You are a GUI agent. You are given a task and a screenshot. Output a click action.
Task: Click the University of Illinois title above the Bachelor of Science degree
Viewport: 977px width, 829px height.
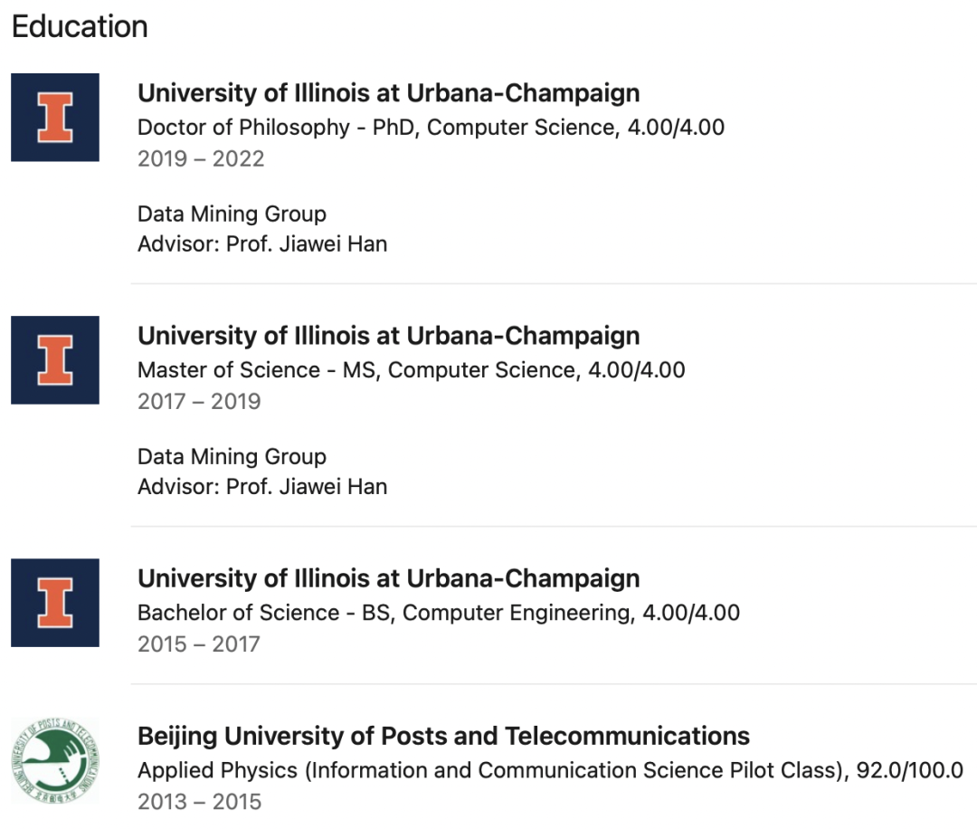click(x=388, y=578)
